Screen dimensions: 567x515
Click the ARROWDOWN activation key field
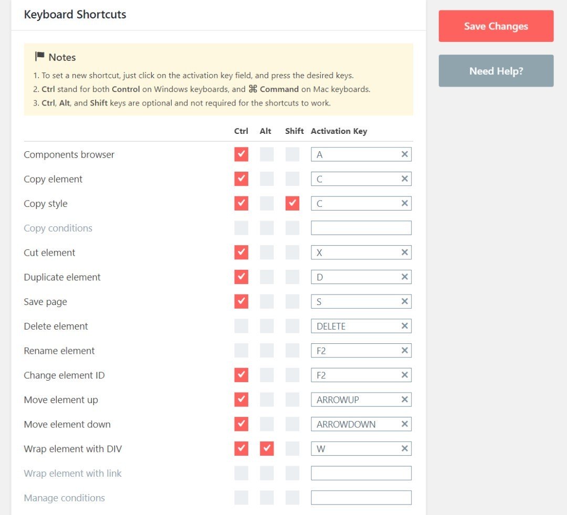click(354, 424)
